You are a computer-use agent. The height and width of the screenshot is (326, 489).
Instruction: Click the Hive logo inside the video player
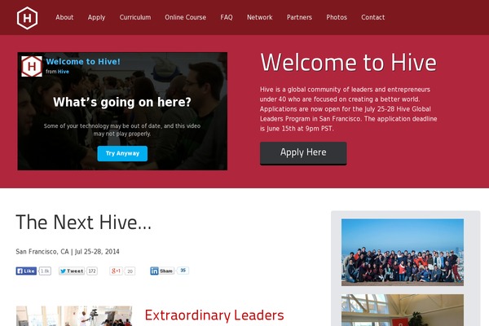tap(32, 67)
